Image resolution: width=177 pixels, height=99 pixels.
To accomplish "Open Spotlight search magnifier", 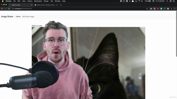I will [x=167, y=1].
